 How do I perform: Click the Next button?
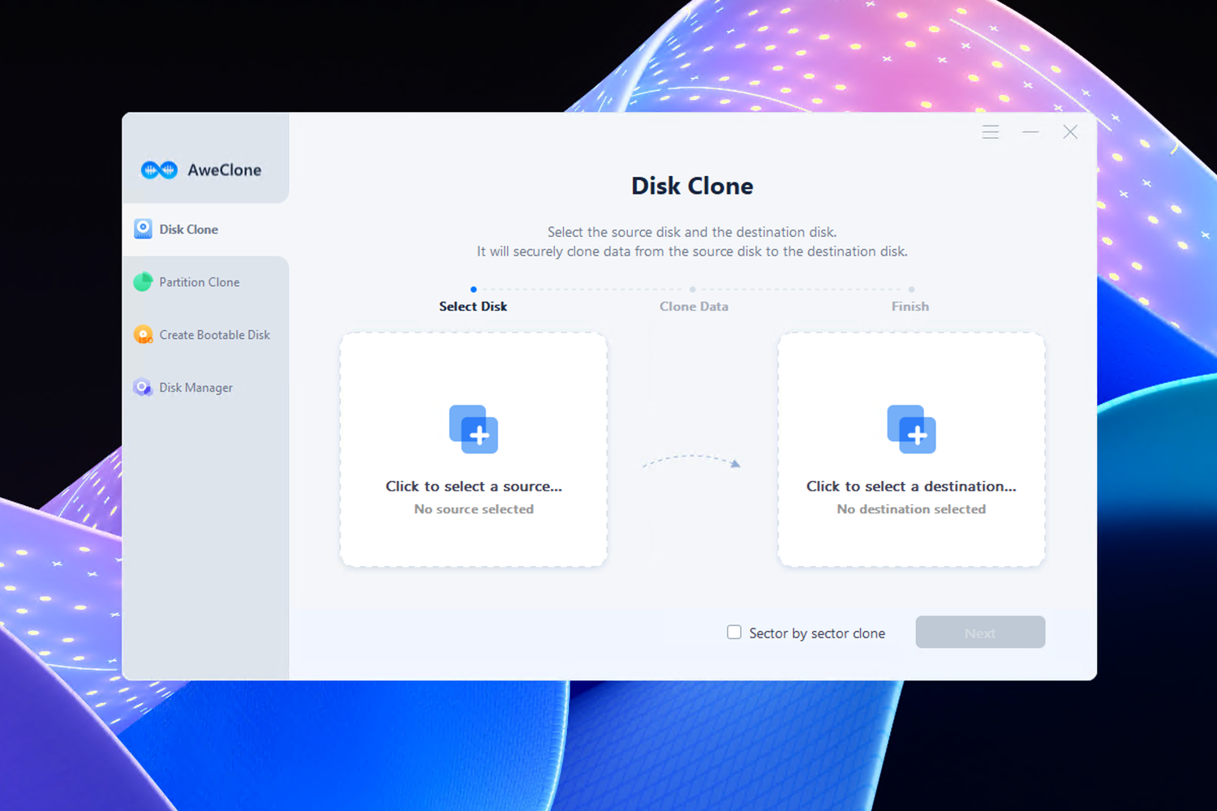(980, 633)
